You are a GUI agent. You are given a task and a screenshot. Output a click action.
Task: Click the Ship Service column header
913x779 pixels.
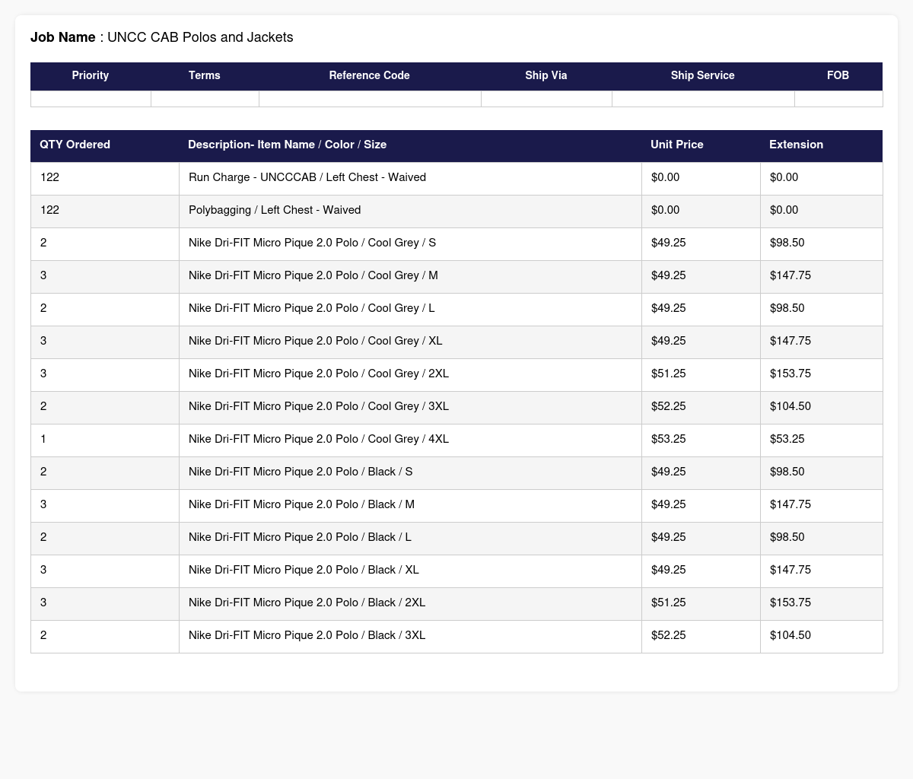pos(703,75)
